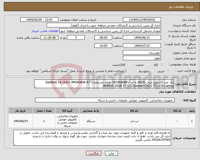The height and width of the screenshot is (160, 200).
Task: Click the اطلاعات کالاهای مورد نیاز section title
Action: (x=177, y=92)
